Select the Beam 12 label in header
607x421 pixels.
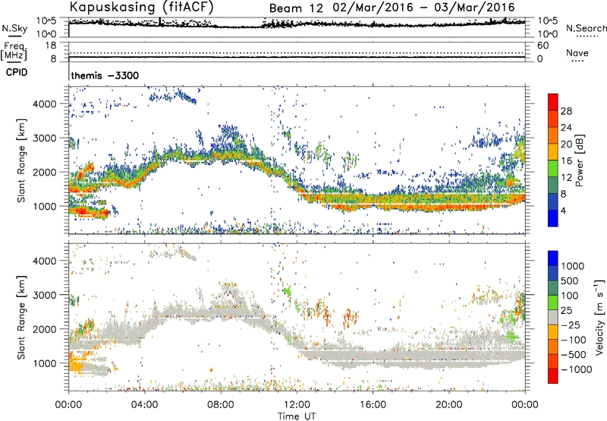296,8
